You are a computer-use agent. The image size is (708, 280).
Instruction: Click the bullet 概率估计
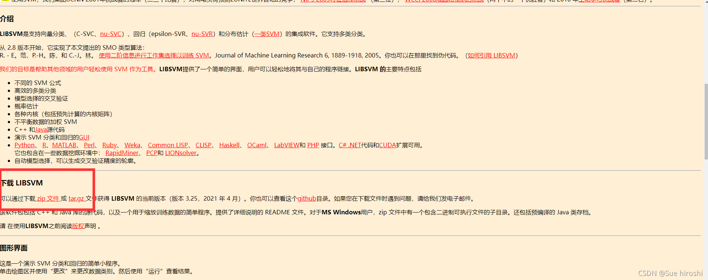click(26, 106)
